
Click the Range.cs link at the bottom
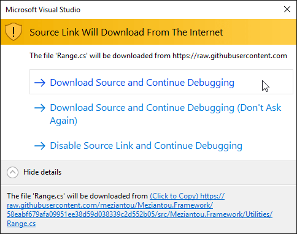pyautogui.click(x=21, y=224)
